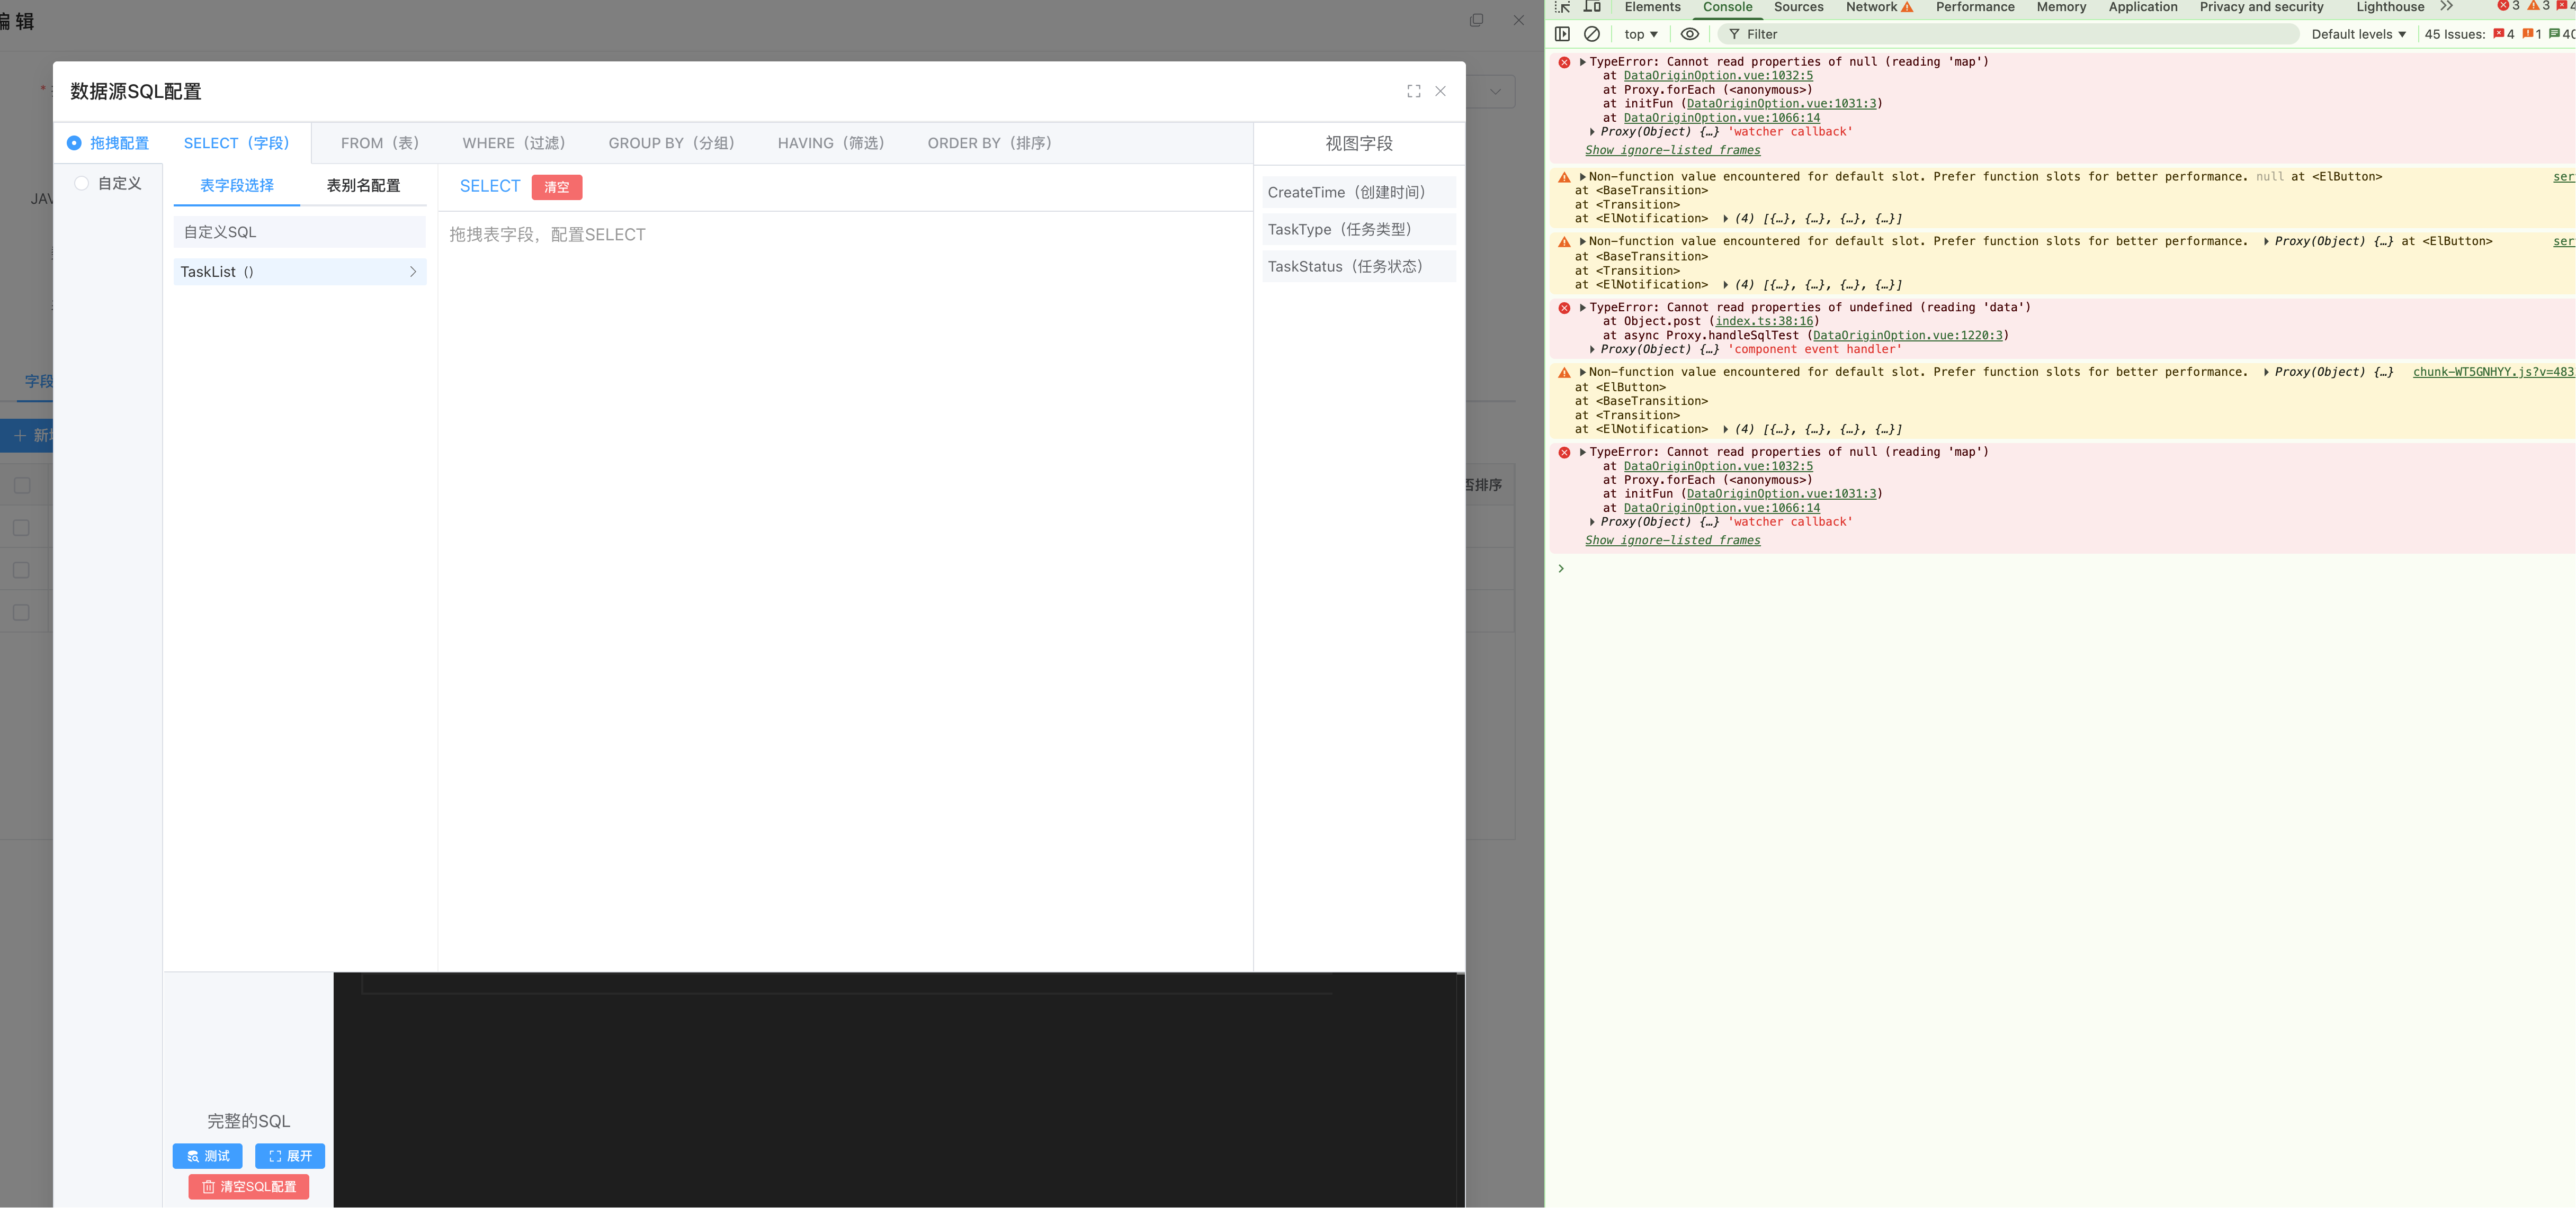The image size is (2576, 1208).
Task: Click the 测试 test button with icon
Action: [208, 1156]
